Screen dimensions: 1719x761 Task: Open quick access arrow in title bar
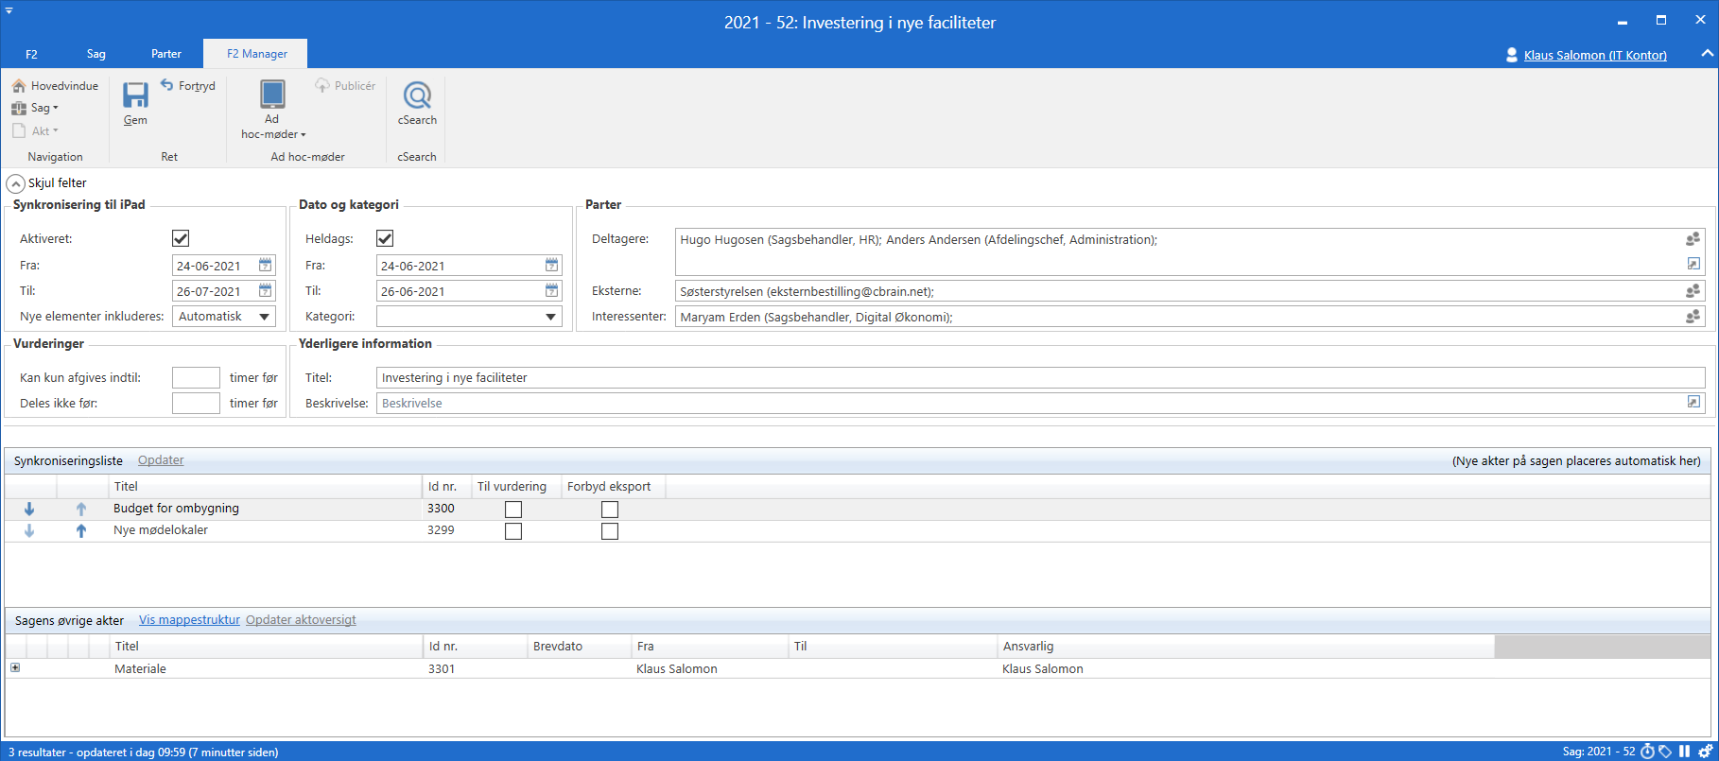coord(9,10)
